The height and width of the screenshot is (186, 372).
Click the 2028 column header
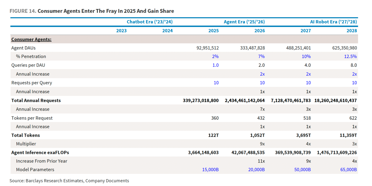tap(352, 31)
